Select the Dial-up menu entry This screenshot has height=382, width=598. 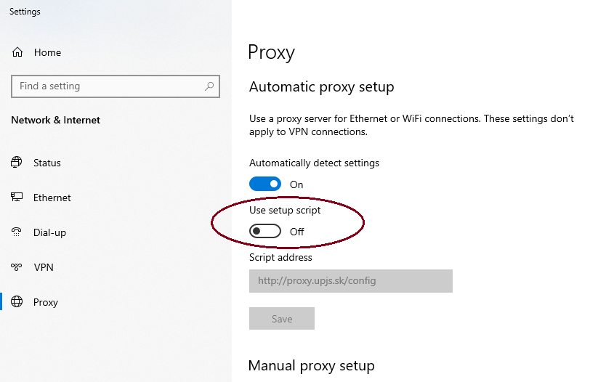coord(49,232)
